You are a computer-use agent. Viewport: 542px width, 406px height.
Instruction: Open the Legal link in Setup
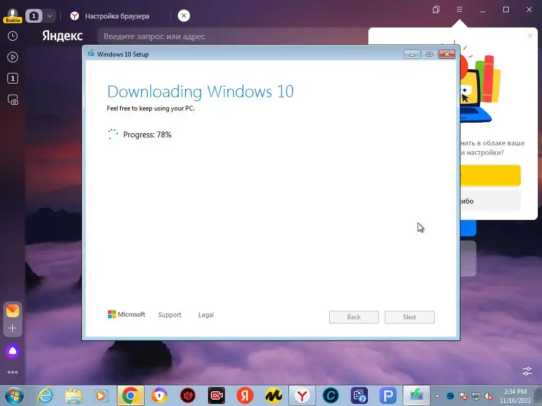206,315
